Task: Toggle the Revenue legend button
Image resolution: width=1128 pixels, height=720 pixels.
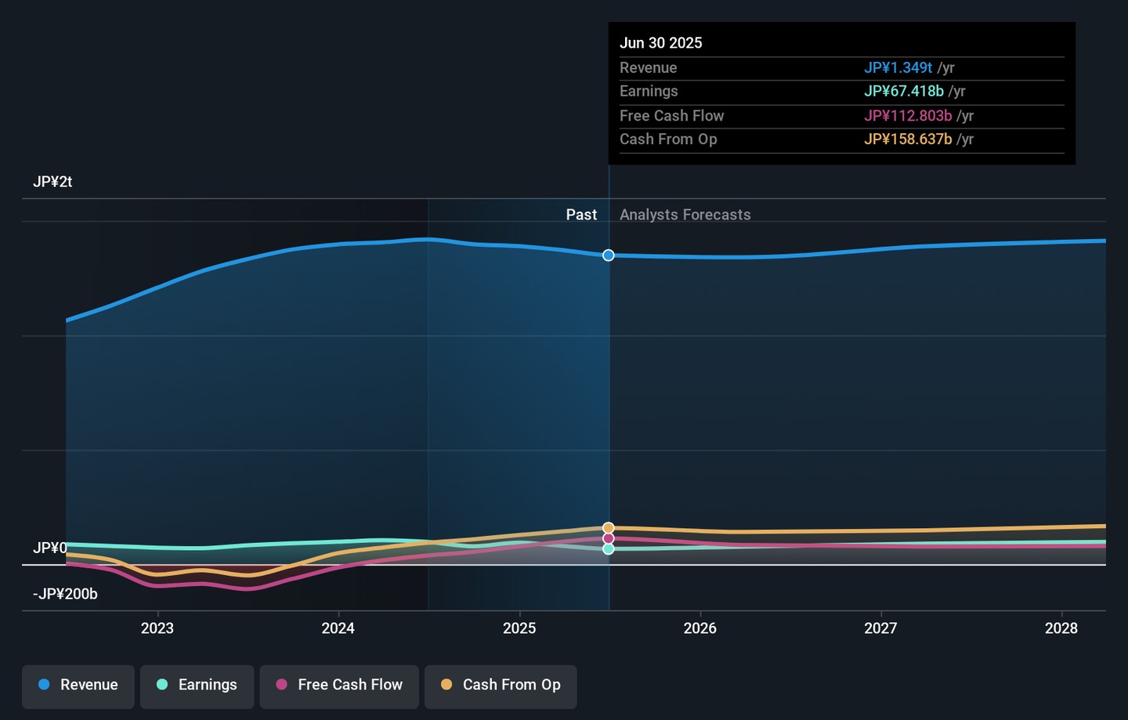Action: pyautogui.click(x=78, y=686)
